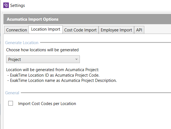Enable Import Cost Codes per Location checkbox
Viewport: 171px width, 129px height.
10,103
